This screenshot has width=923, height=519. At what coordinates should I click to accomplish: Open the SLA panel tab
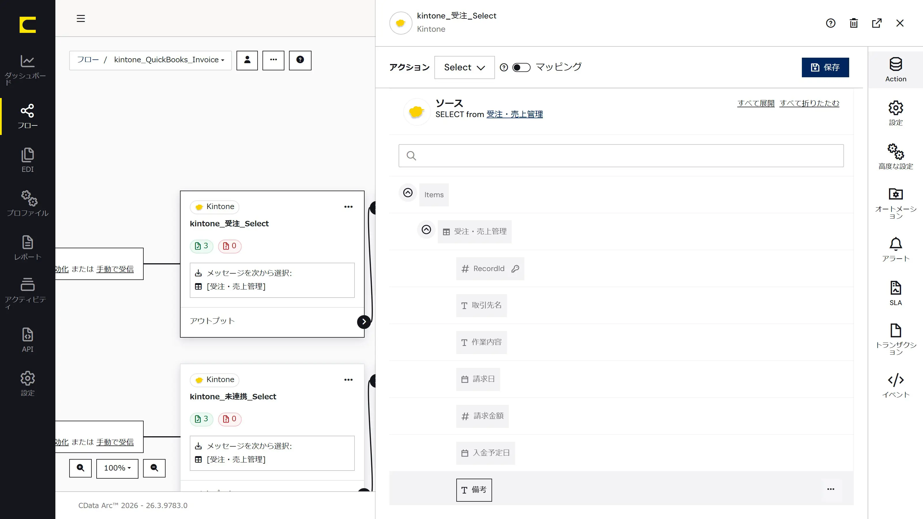click(x=895, y=293)
